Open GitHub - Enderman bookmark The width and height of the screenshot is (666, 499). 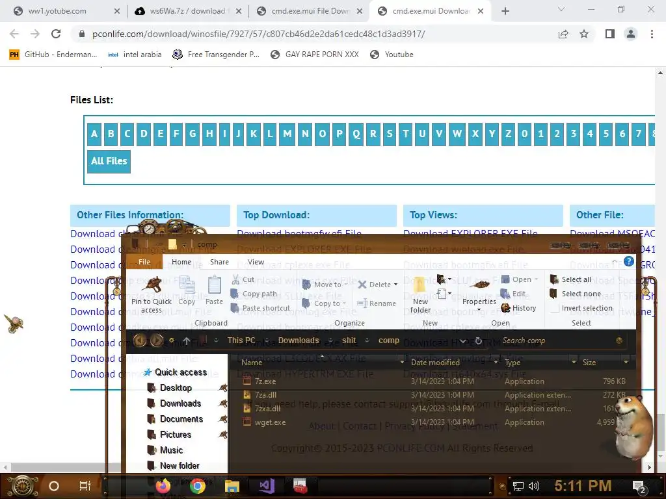tap(53, 55)
